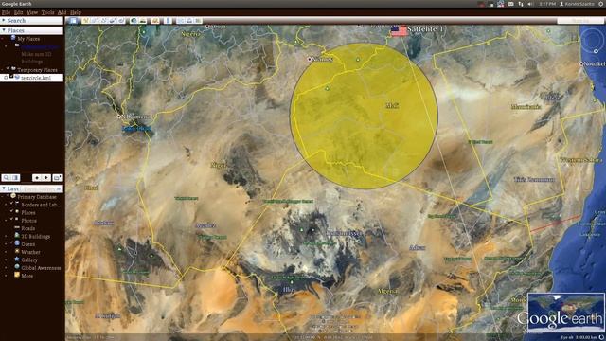Select the More layer row
This screenshot has width=606, height=341.
tap(27, 276)
